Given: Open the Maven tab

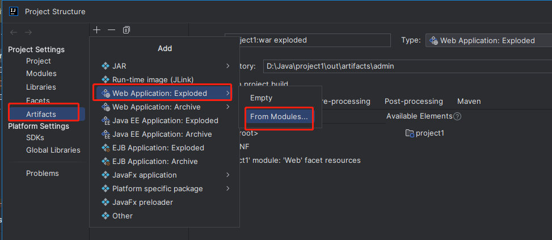Looking at the screenshot, I should [x=469, y=101].
